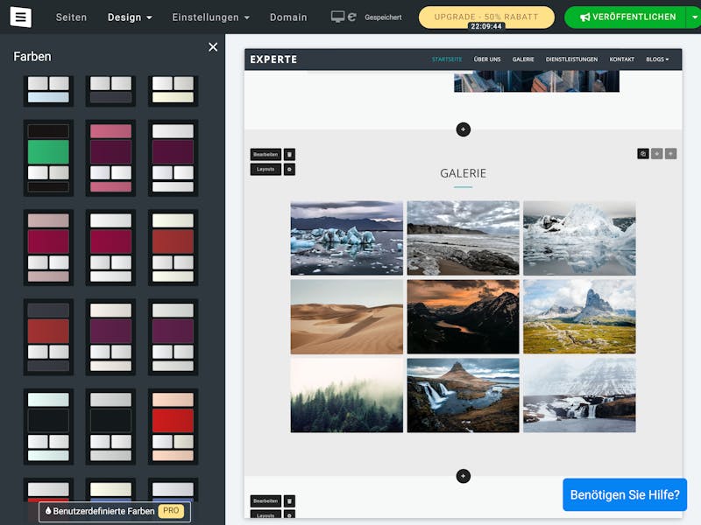Screen dimensions: 701x525
Task: Click the Farben panel title
Action: click(32, 57)
